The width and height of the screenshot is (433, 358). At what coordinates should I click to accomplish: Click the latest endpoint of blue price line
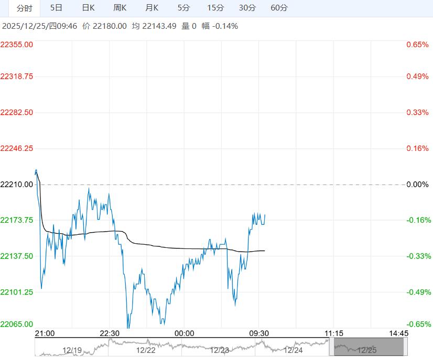[265, 214]
